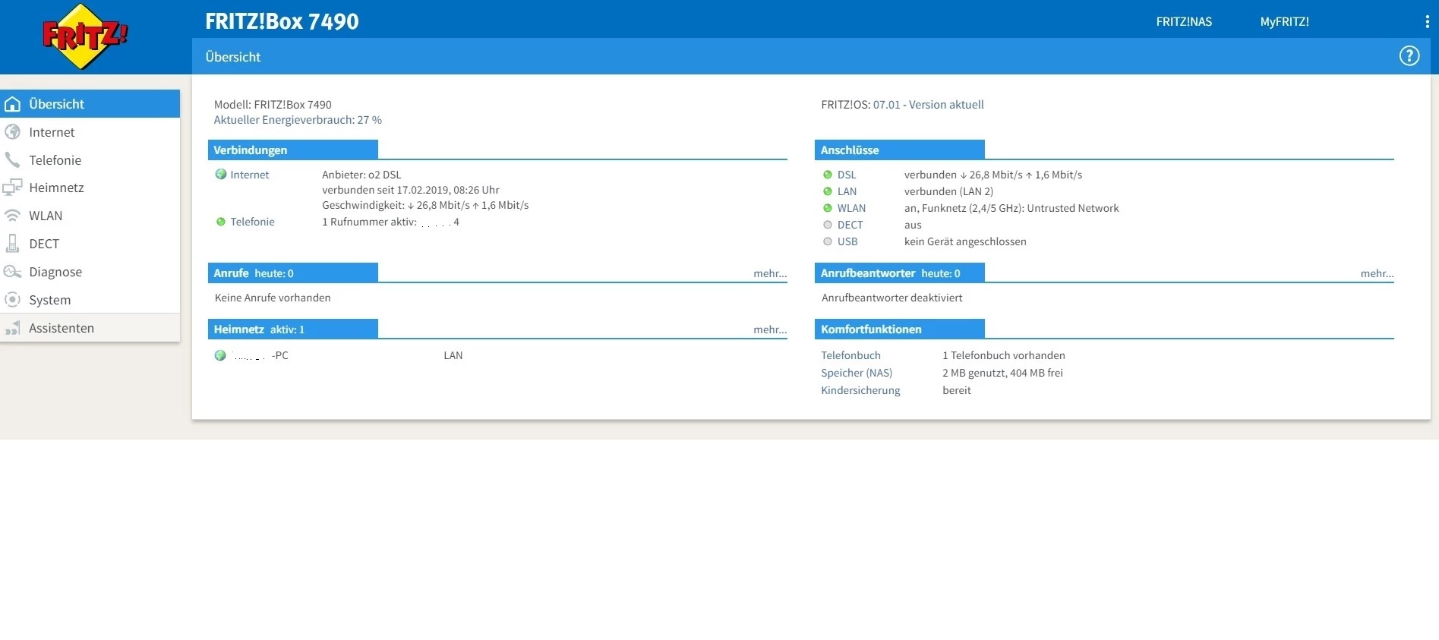Click the Anschlüsse section header
1439x640 pixels.
click(900, 150)
